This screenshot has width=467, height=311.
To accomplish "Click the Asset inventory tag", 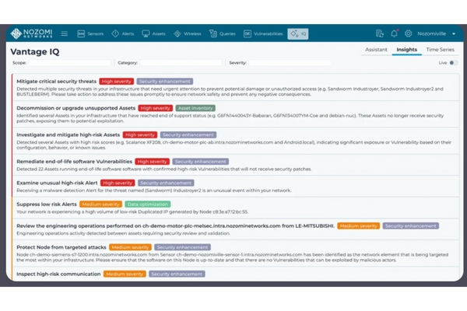I will 195,108.
